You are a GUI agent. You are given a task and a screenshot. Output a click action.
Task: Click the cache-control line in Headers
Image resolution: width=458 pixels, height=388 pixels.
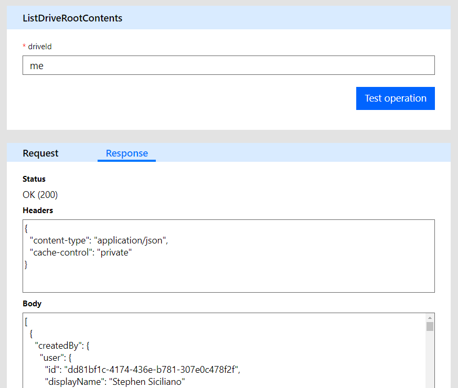tap(81, 252)
